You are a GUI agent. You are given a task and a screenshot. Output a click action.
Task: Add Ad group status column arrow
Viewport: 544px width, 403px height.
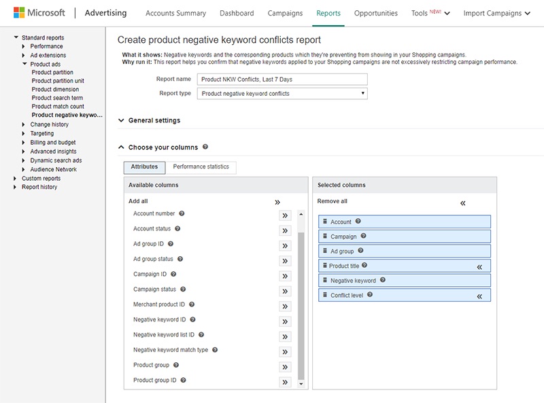(x=285, y=261)
